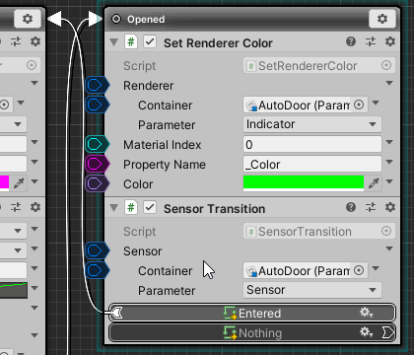This screenshot has height=355, width=414.
Task: Open the Entered transition gear menu
Action: coord(366,313)
